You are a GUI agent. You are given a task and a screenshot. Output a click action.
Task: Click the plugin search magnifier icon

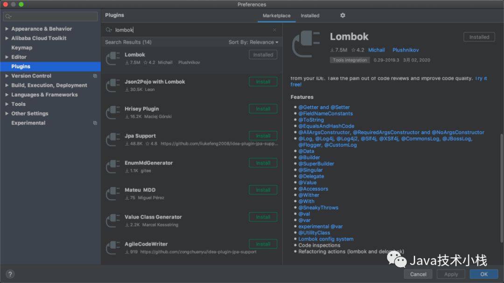pos(109,30)
